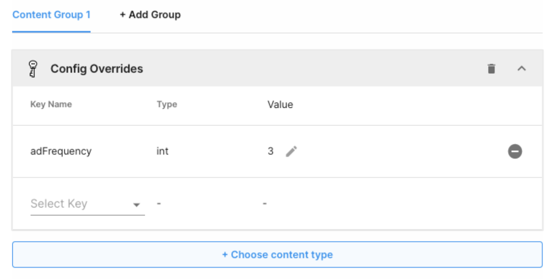Screen dimensions: 556x279
Task: Edit the adFrequency value with the pencil icon
Action: pos(291,151)
